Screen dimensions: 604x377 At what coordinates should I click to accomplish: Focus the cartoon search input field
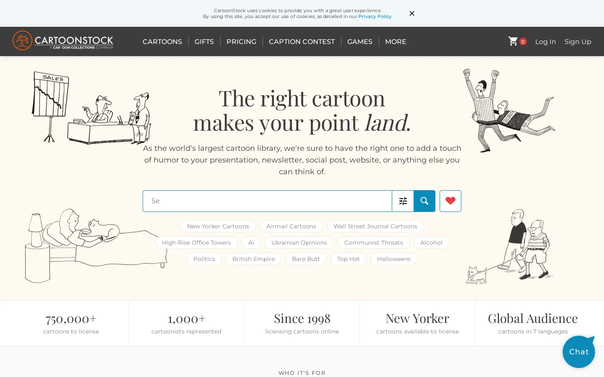coord(267,201)
